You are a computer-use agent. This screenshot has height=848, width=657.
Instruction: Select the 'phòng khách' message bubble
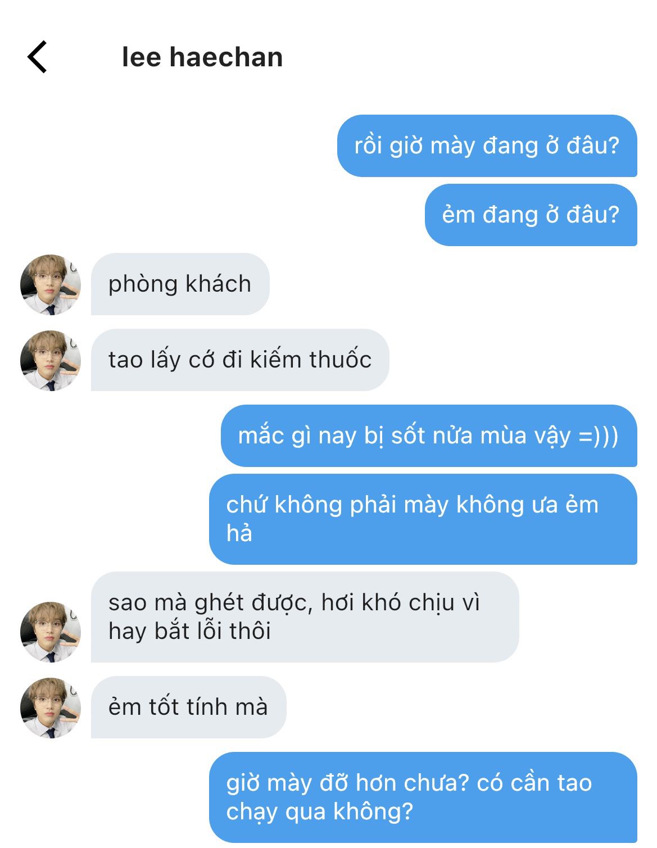coord(180,284)
